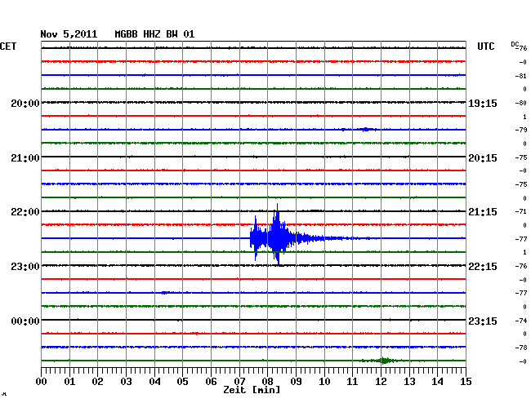Click minute 06 on the time axis
531x403 pixels.
tap(211, 381)
